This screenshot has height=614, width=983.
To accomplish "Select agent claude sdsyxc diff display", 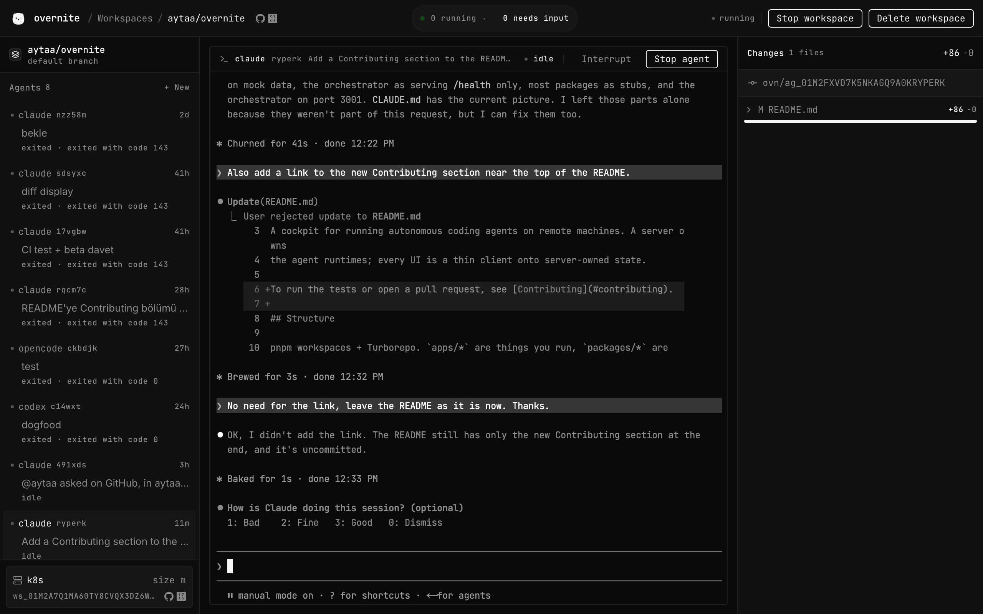I will (x=99, y=189).
